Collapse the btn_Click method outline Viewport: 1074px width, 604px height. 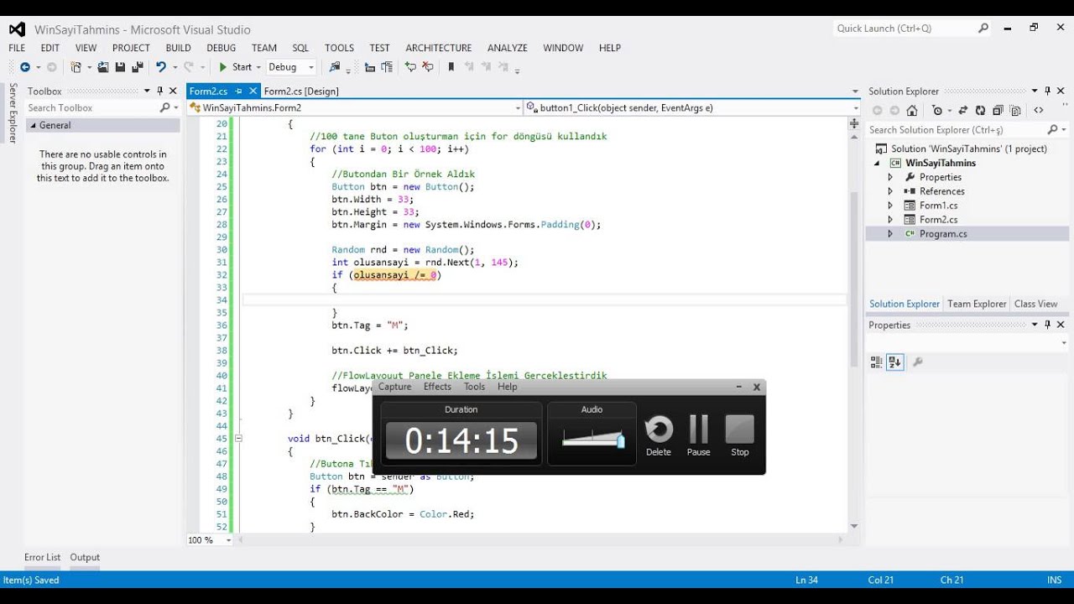238,438
